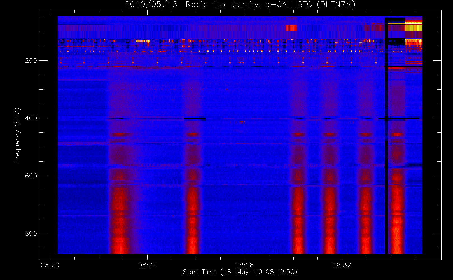Select the 400 frequency tick label
This screenshot has width=453, height=280.
pos(31,118)
